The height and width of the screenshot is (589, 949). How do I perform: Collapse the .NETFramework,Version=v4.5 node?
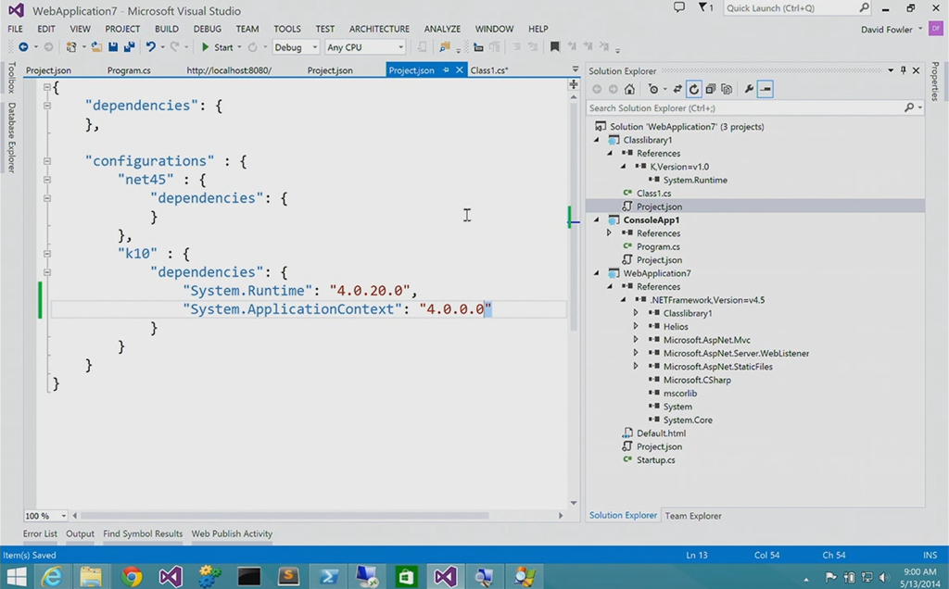(623, 300)
